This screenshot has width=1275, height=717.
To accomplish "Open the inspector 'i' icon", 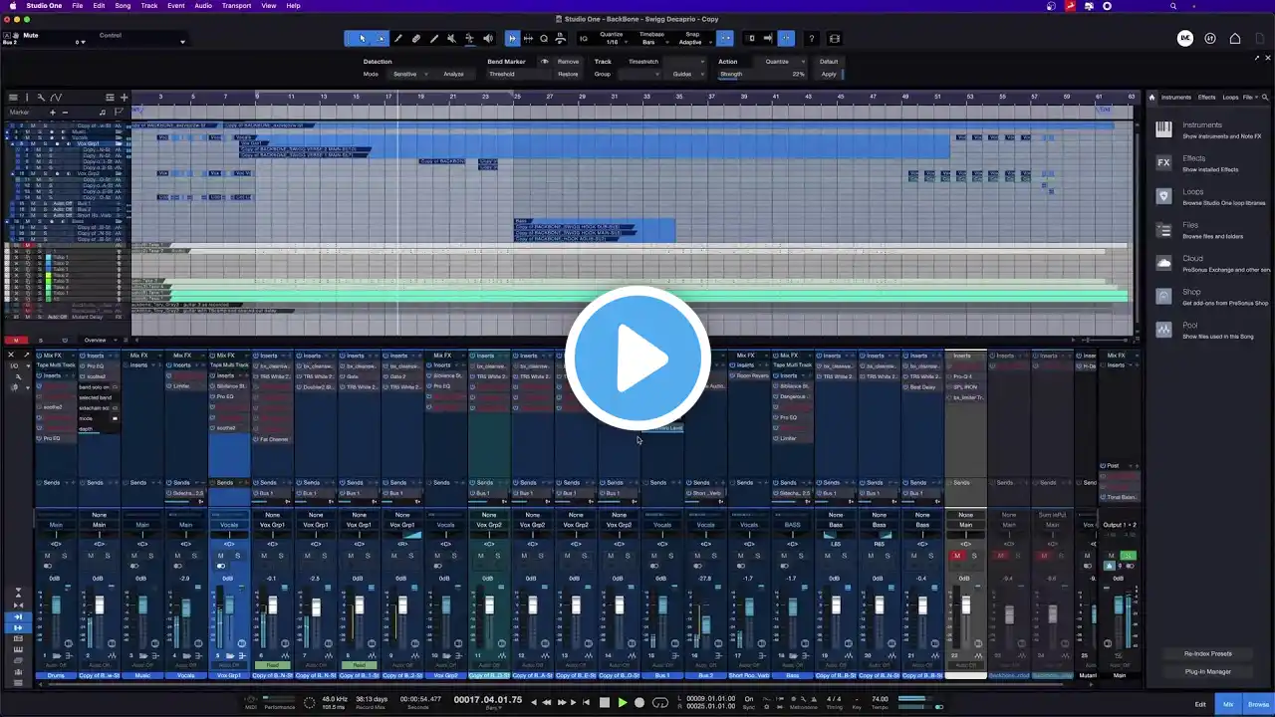I will [x=27, y=98].
